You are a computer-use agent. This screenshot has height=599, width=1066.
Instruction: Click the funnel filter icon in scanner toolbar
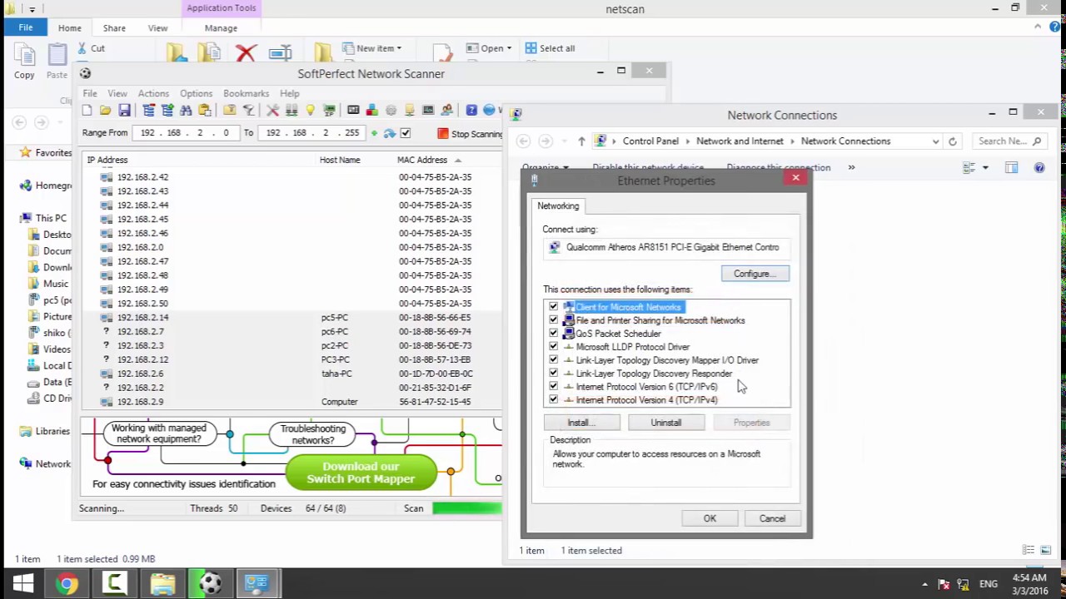[x=248, y=111]
